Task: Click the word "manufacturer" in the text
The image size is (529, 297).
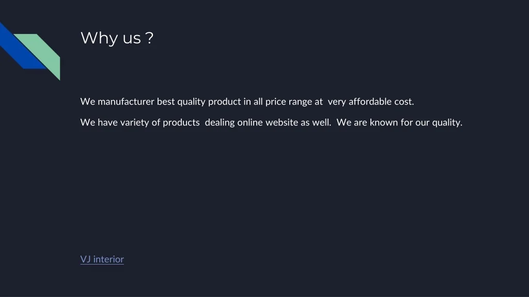Action: [126, 102]
